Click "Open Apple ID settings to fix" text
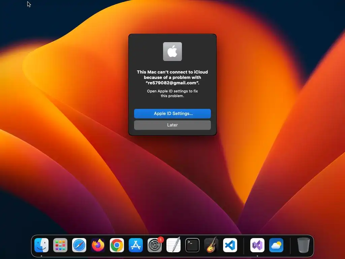 [172, 91]
